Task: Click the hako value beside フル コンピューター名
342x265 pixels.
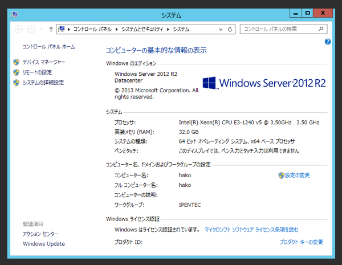Action: (x=185, y=185)
